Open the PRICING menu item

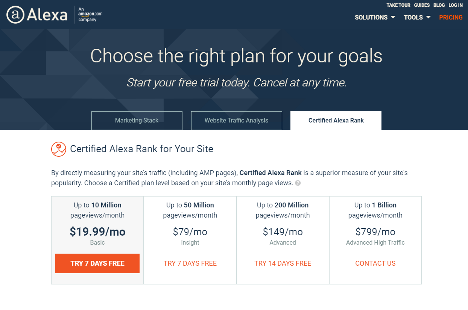[451, 17]
